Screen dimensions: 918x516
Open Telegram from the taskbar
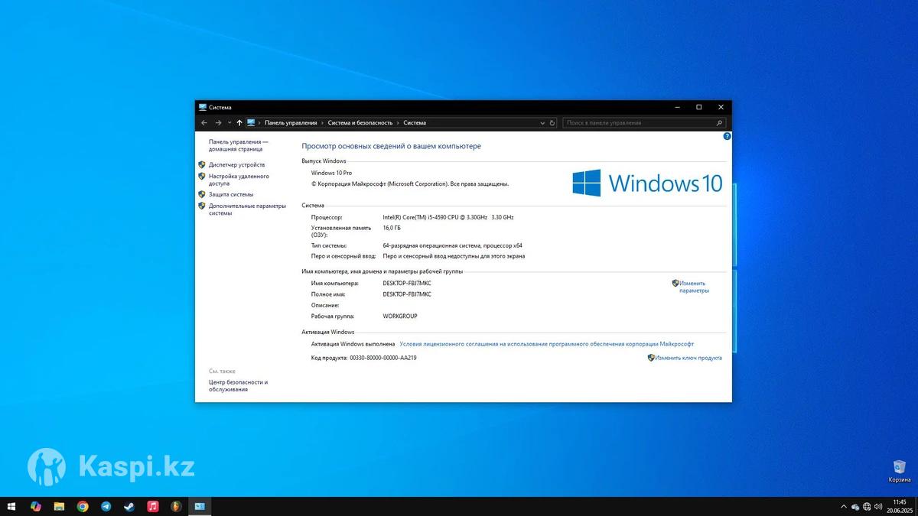[106, 506]
